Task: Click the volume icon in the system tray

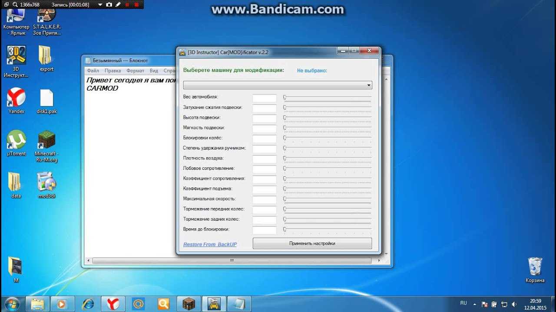Action: click(514, 304)
